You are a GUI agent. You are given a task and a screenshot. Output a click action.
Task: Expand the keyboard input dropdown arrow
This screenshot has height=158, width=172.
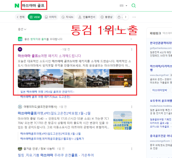126,6
